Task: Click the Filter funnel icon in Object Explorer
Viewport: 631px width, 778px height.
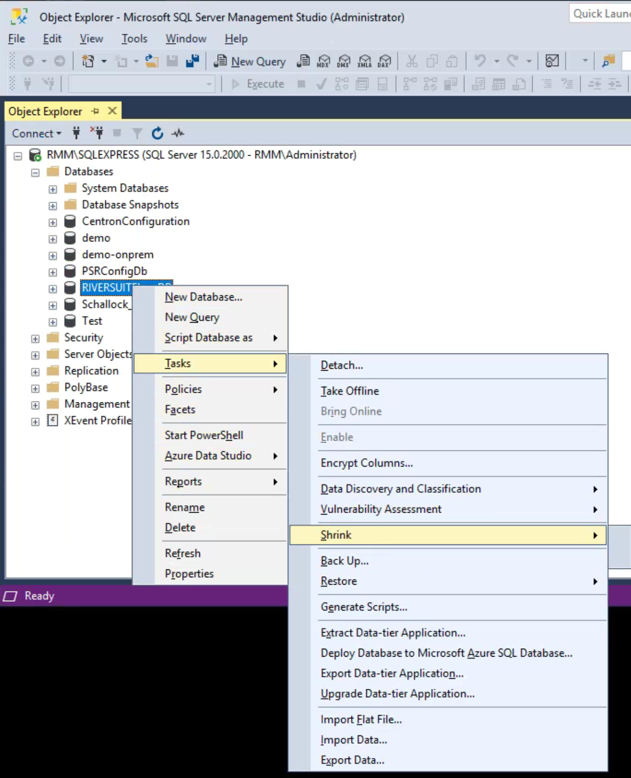Action: (x=137, y=133)
